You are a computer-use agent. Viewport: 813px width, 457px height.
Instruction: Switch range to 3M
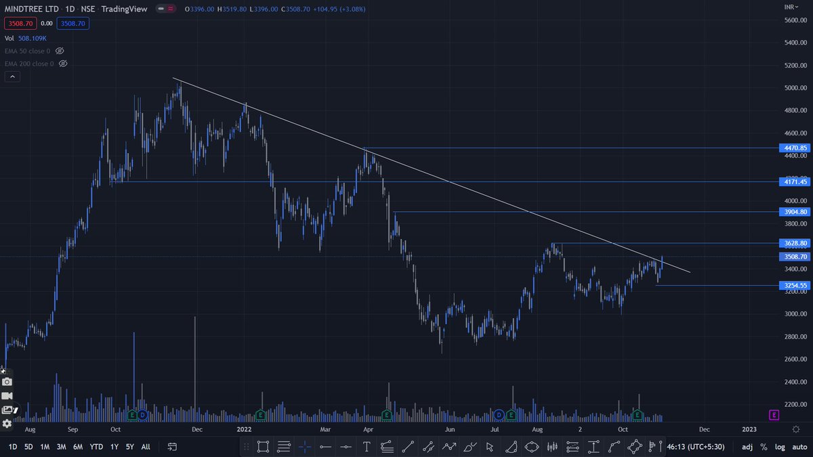pos(61,447)
